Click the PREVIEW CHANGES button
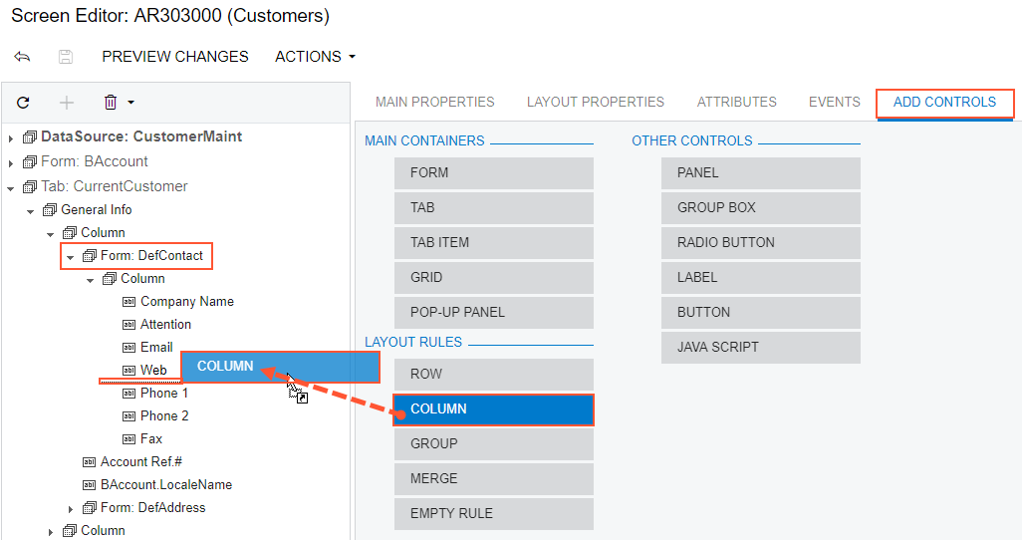 (x=175, y=57)
